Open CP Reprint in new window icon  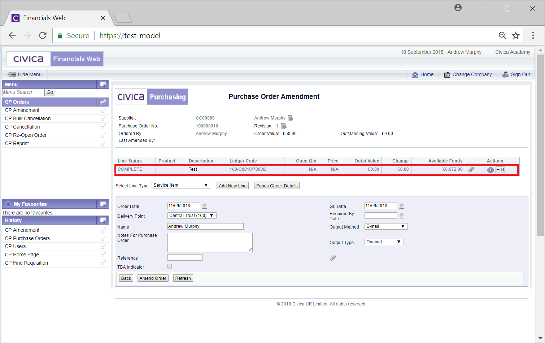[x=104, y=143]
